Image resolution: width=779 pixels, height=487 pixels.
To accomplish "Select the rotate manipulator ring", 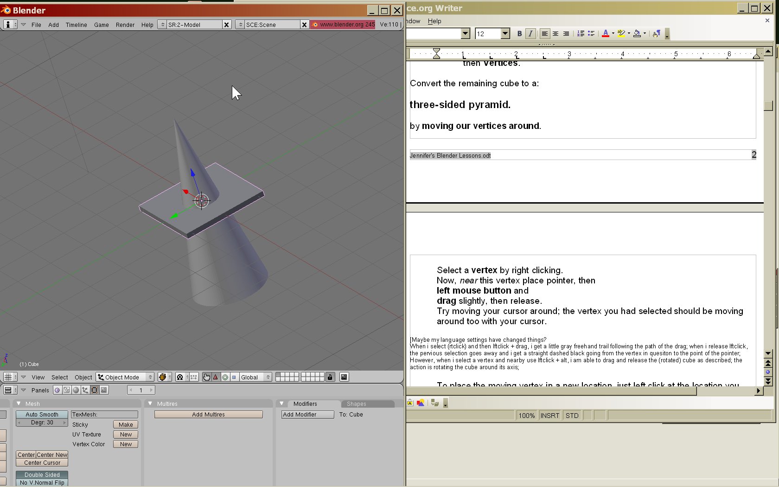I will click(225, 377).
